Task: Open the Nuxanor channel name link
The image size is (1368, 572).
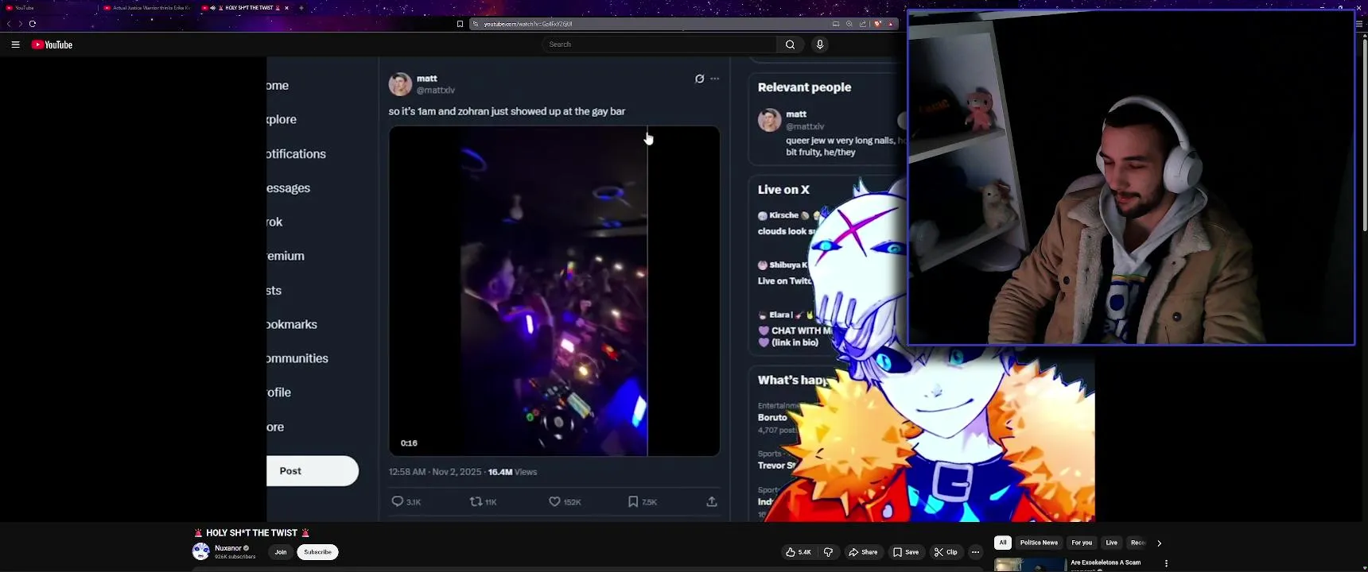Action: point(228,548)
